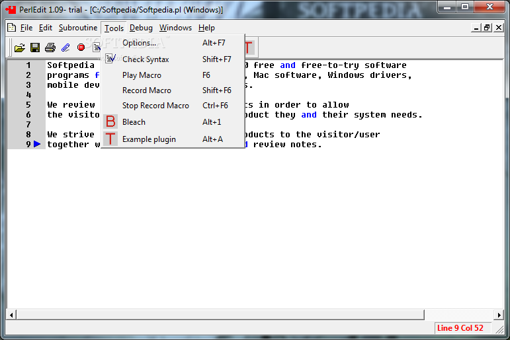Run the Bleach plugin entry
The height and width of the screenshot is (340, 510).
click(173, 121)
